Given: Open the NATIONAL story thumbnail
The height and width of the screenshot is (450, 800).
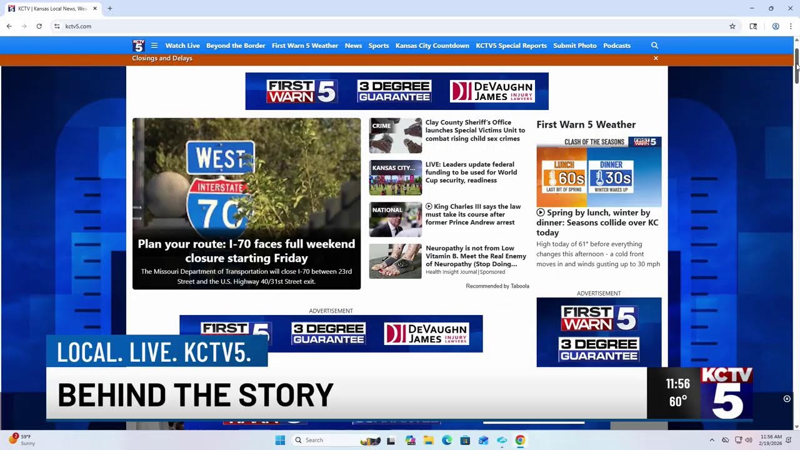Looking at the screenshot, I should [395, 219].
